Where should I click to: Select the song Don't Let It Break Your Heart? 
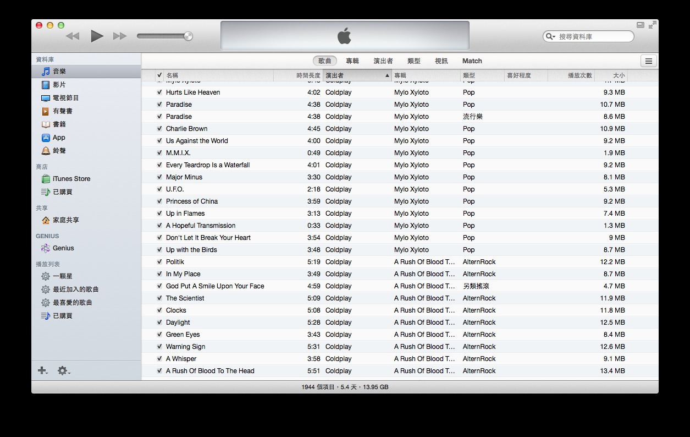click(400, 238)
